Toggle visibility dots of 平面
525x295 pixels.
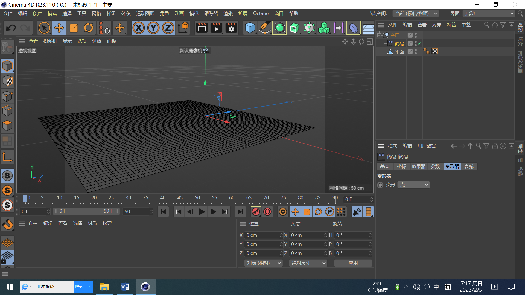tap(416, 51)
